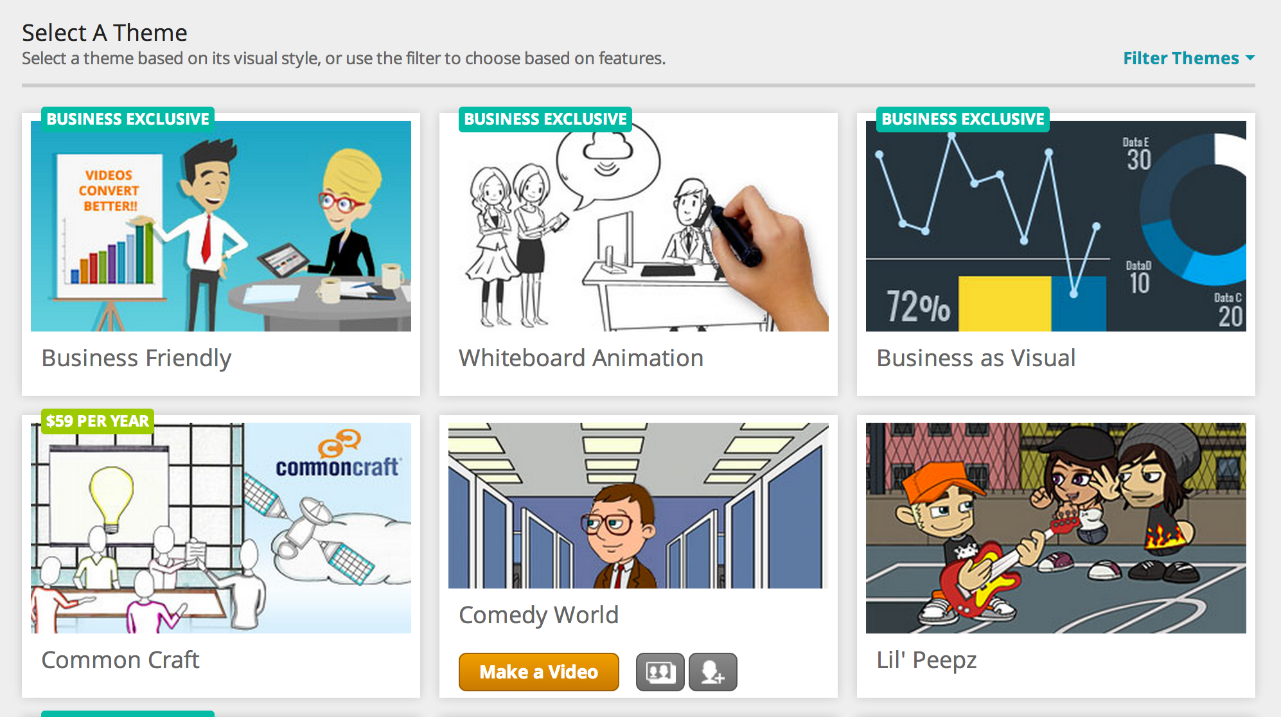The height and width of the screenshot is (717, 1281).
Task: Click the Lil' Peepz title text
Action: [x=926, y=660]
